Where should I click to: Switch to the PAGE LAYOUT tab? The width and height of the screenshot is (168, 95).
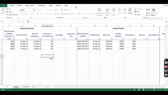coord(30,6)
